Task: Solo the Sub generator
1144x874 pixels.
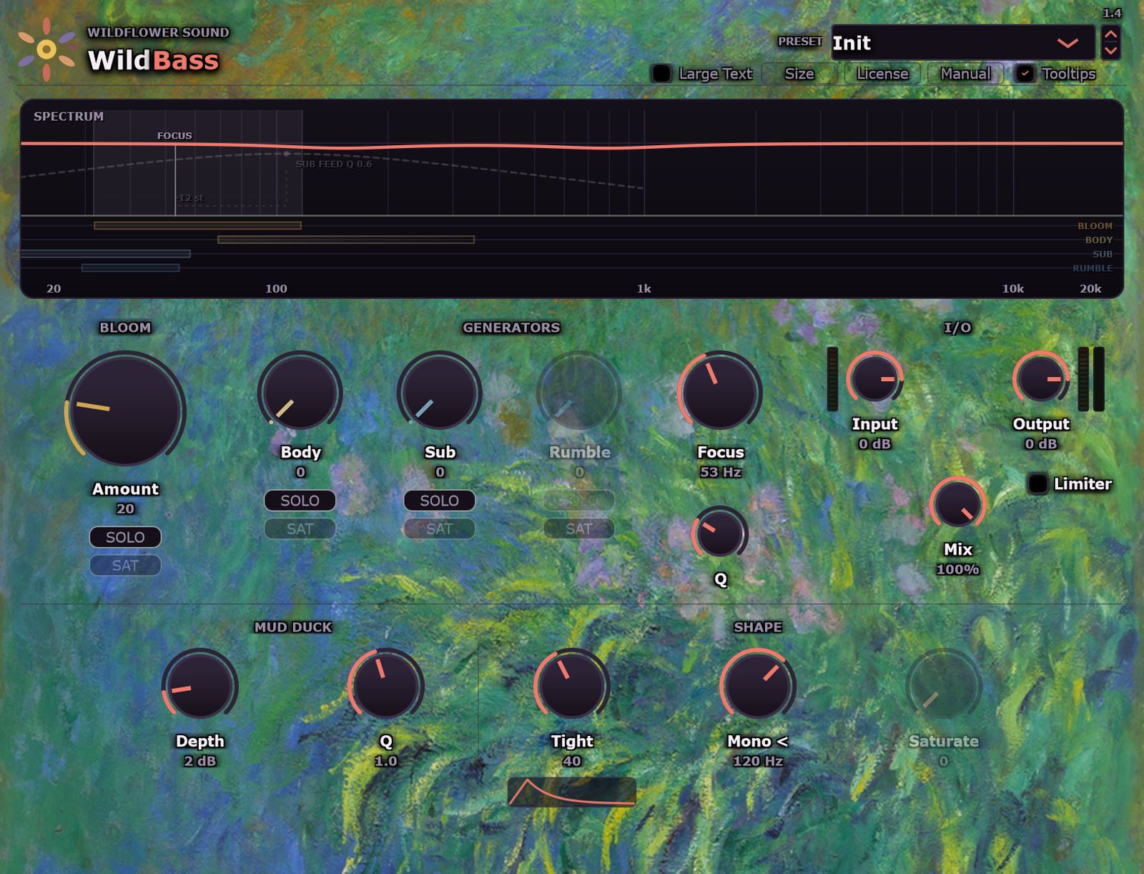Action: click(x=440, y=501)
